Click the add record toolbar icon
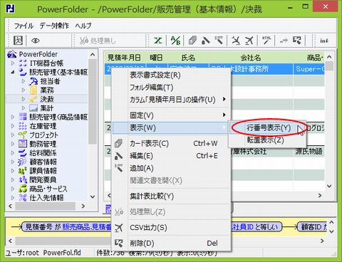Image resolution: width=342 pixels, height=262 pixels. point(219,41)
